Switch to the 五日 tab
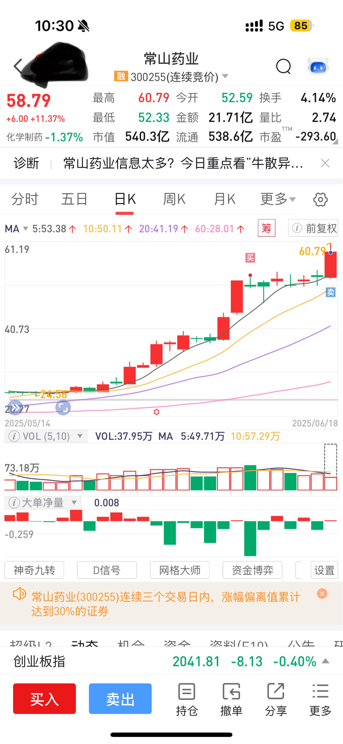The height and width of the screenshot is (744, 343). (x=74, y=199)
